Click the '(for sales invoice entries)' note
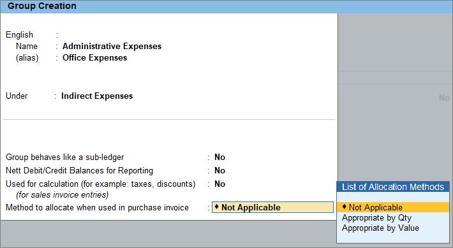 (x=62, y=195)
